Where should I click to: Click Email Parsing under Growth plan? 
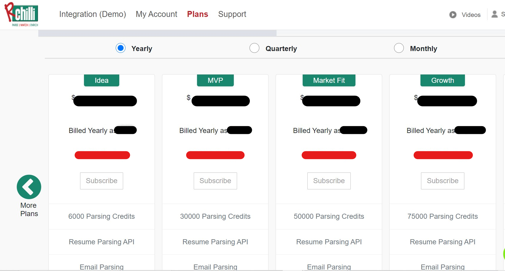[x=443, y=267]
